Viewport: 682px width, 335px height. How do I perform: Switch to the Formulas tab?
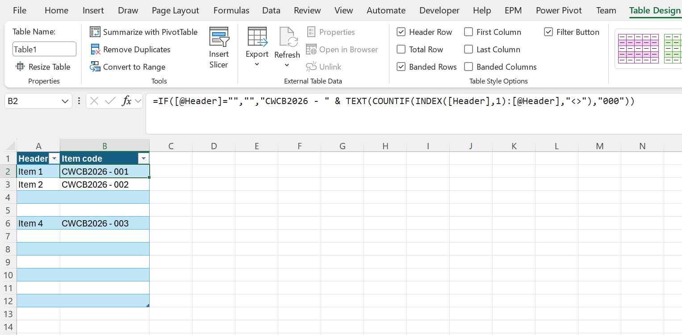231,10
